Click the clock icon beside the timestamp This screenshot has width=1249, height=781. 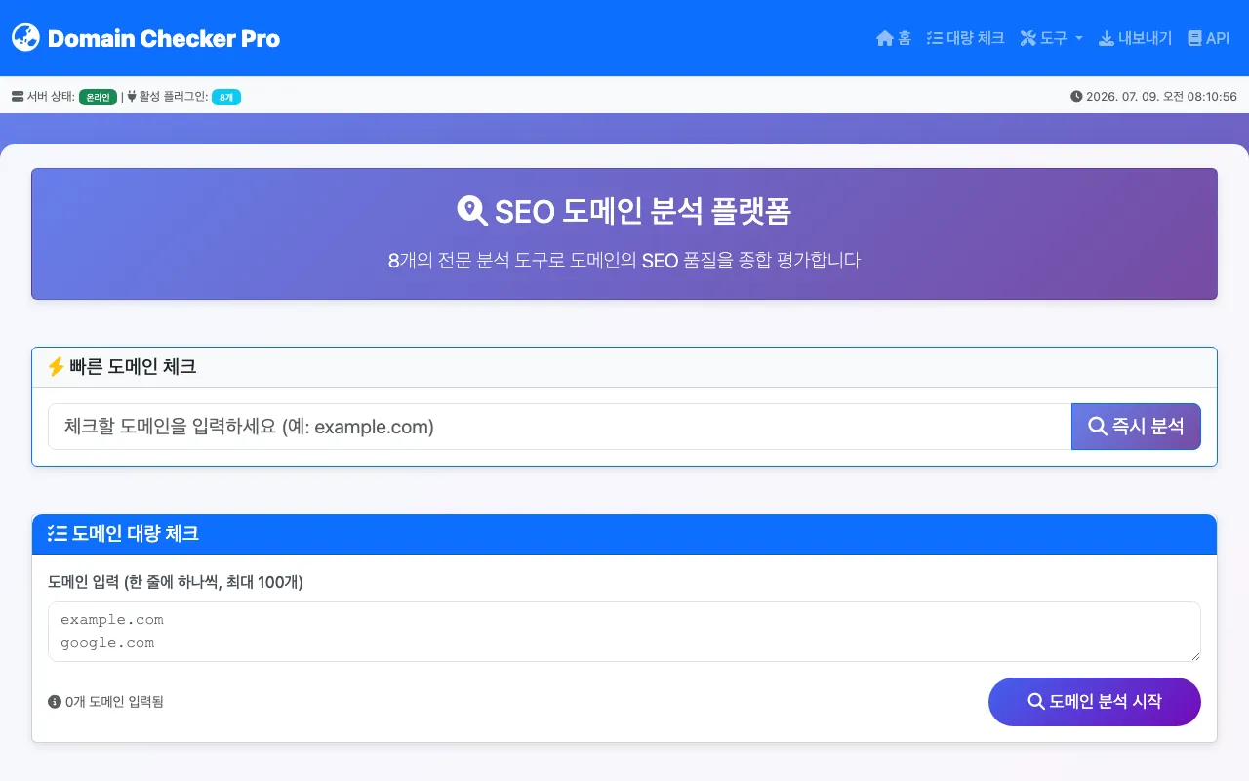(x=1076, y=97)
